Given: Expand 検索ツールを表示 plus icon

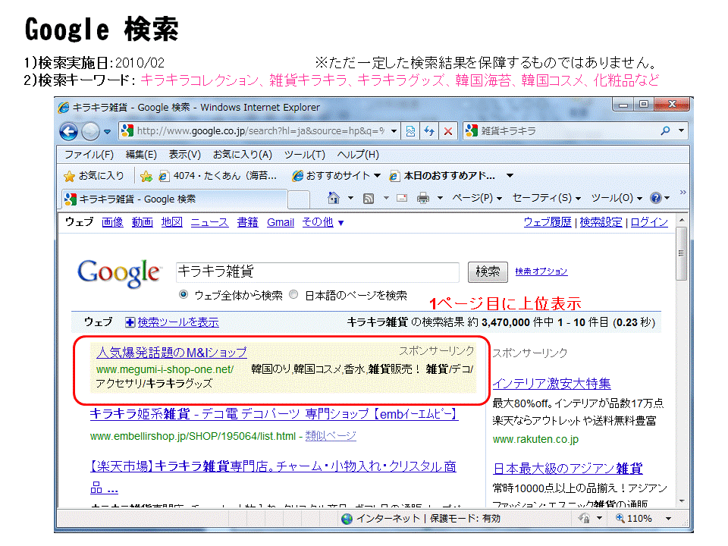Looking at the screenshot, I should tap(130, 322).
